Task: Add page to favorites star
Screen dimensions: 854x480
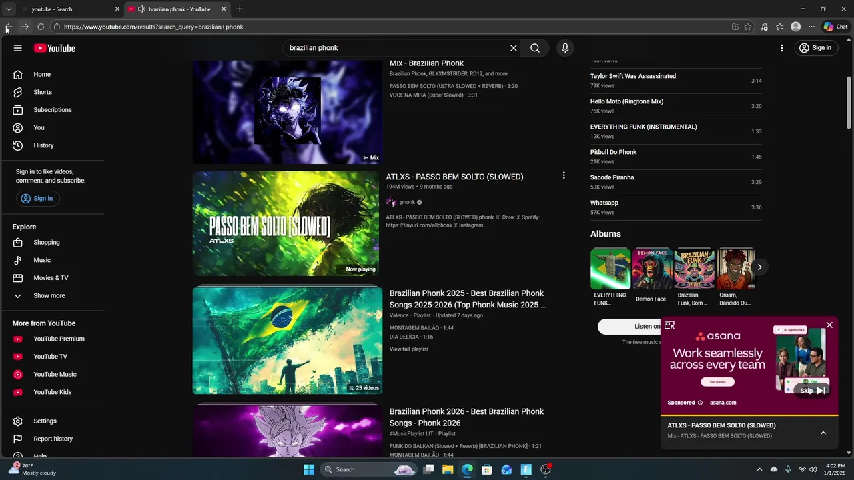Action: click(x=748, y=27)
